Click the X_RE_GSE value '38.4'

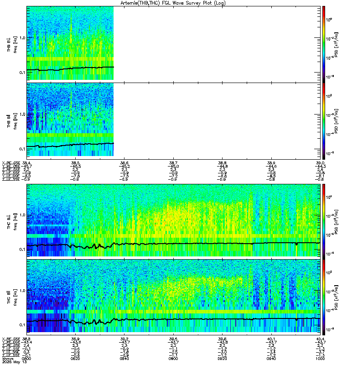(x=26, y=163)
